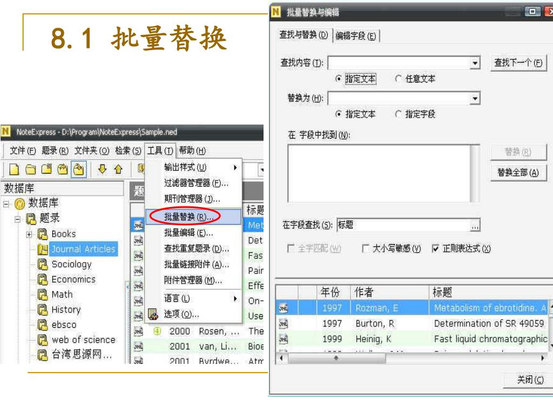The image size is (553, 414).
Task: Click the NoteExpress N logo in the dialog title bar
Action: (275, 12)
